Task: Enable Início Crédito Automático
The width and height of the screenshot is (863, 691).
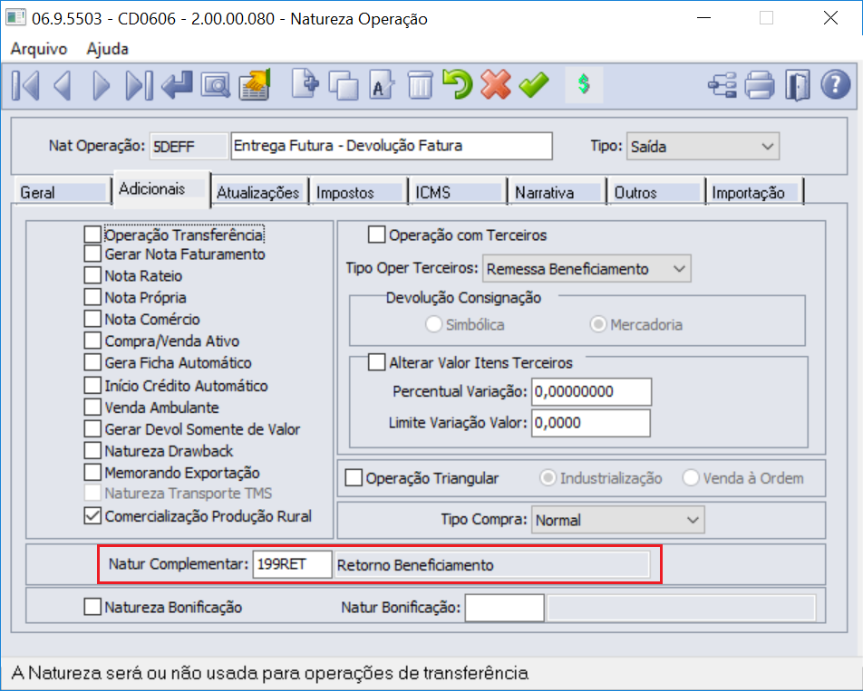Action: point(92,386)
